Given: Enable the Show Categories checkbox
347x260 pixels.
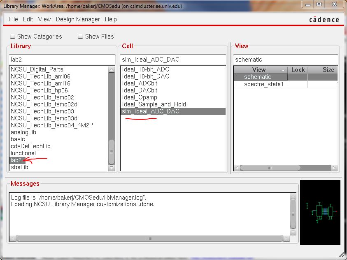Looking at the screenshot, I should click(x=13, y=37).
